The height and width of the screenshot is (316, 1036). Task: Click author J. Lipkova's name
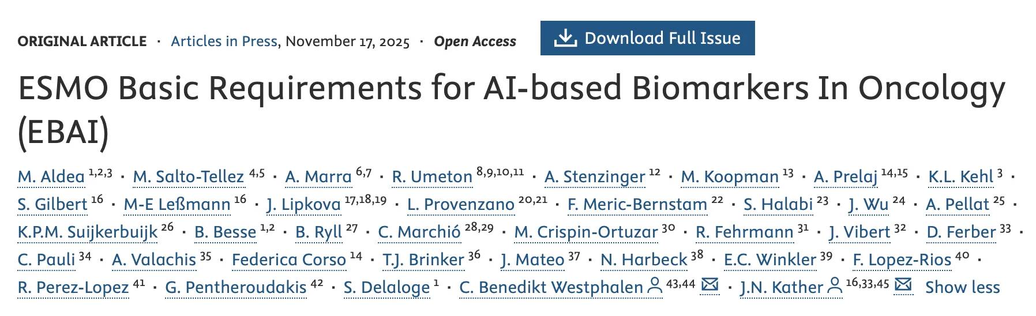click(x=303, y=204)
